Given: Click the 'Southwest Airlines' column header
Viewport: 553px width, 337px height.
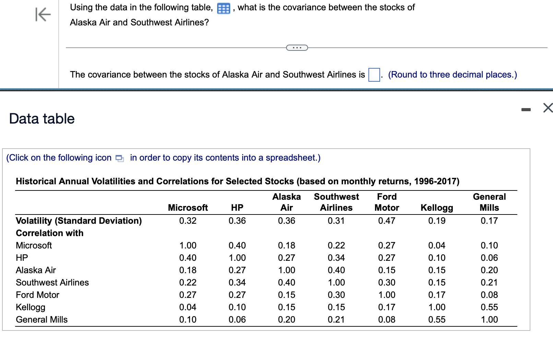Looking at the screenshot, I should [336, 202].
